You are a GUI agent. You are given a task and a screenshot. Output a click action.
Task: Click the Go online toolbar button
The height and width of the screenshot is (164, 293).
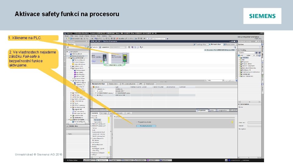point(121,39)
